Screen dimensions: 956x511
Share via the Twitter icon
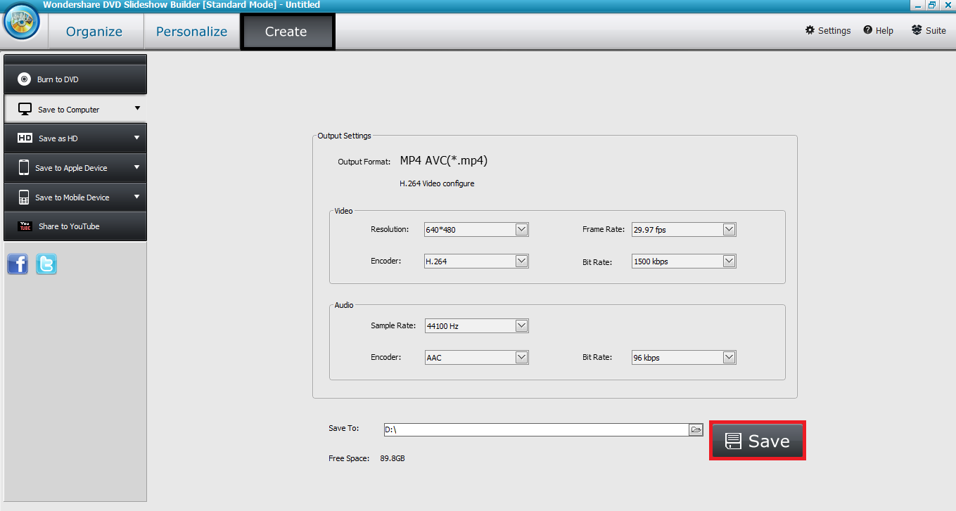point(46,264)
